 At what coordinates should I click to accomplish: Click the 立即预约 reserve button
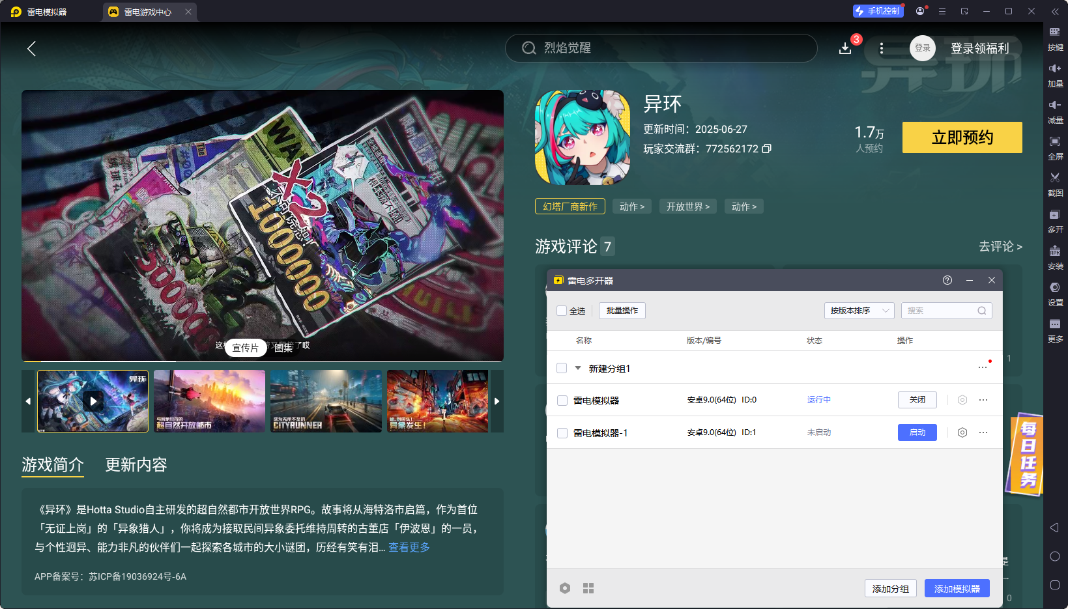[962, 137]
